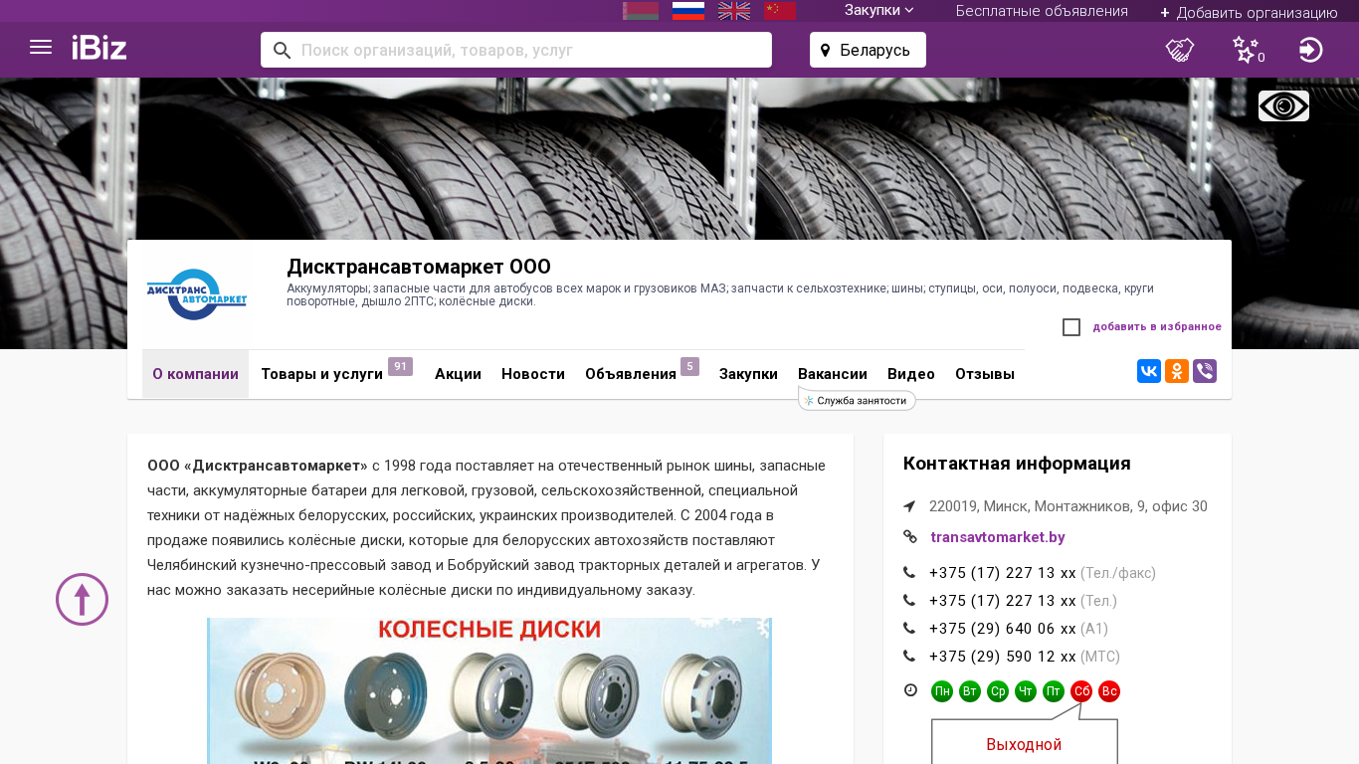1359x764 pixels.
Task: Open the handshake partners icon
Action: click(x=1180, y=50)
